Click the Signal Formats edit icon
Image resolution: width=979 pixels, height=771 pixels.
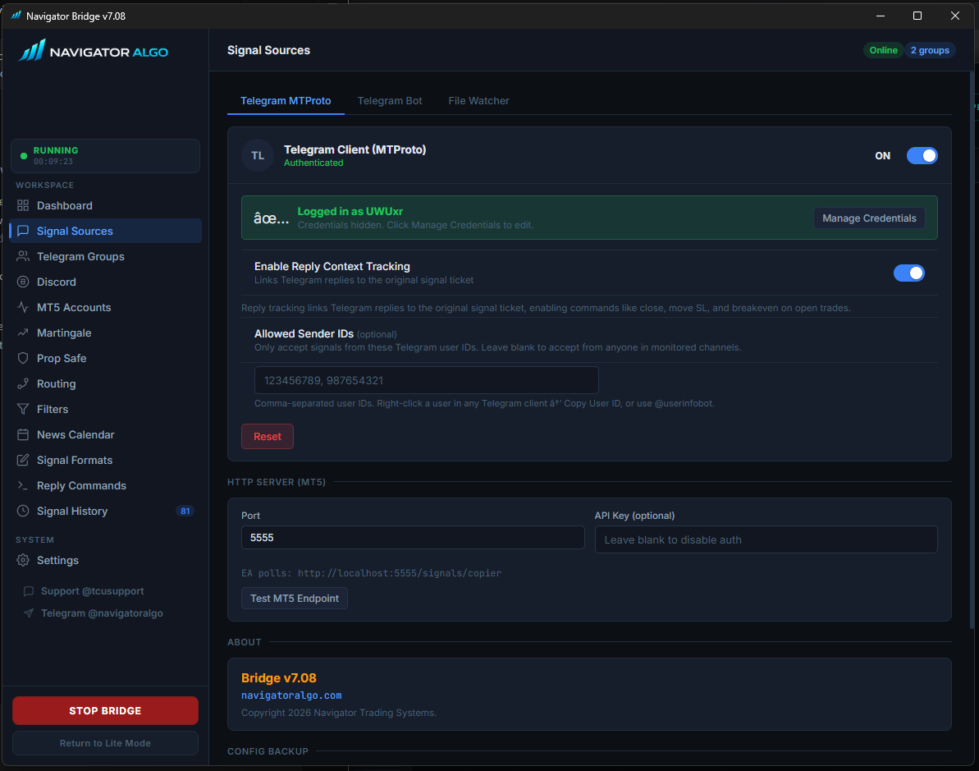pos(23,461)
